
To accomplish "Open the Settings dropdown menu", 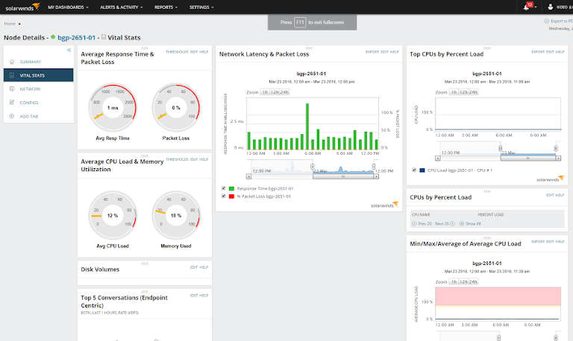I will [201, 7].
